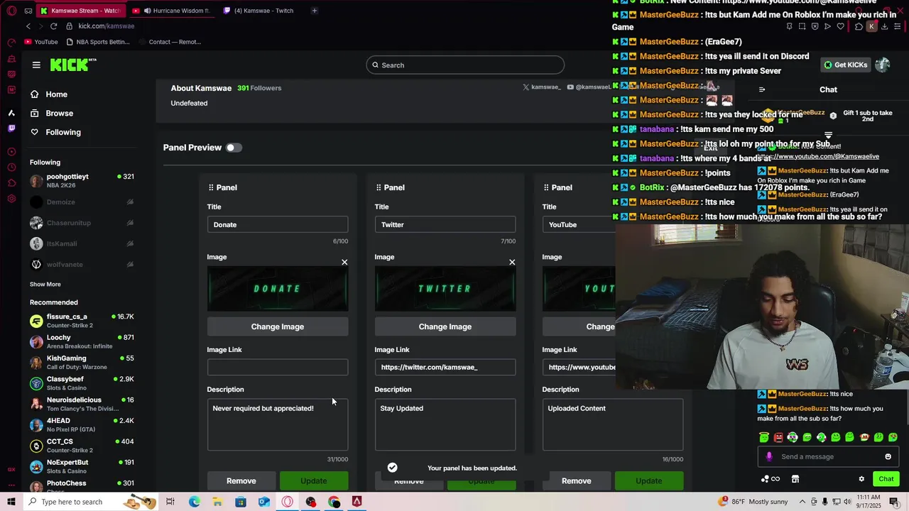Open 4HEAD recommended channel
Image resolution: width=909 pixels, height=511 pixels.
pyautogui.click(x=82, y=425)
